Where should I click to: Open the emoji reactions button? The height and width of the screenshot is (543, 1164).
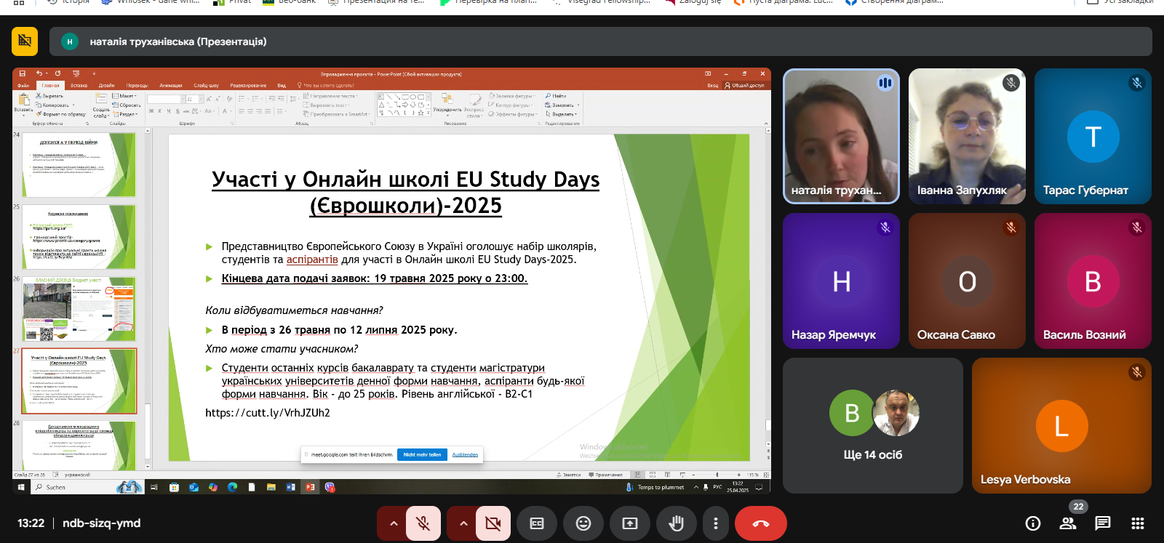point(583,523)
